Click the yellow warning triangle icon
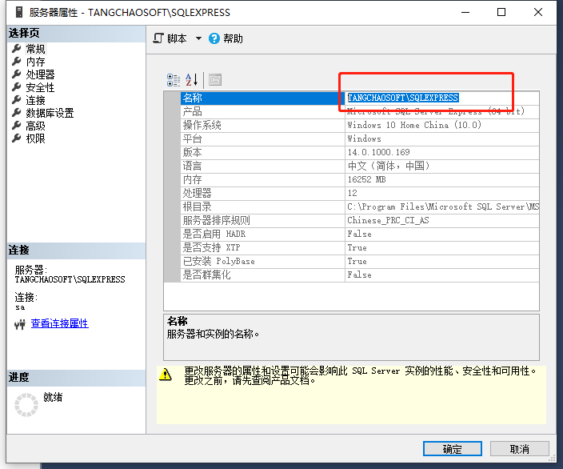Image resolution: width=563 pixels, height=469 pixels. [166, 375]
